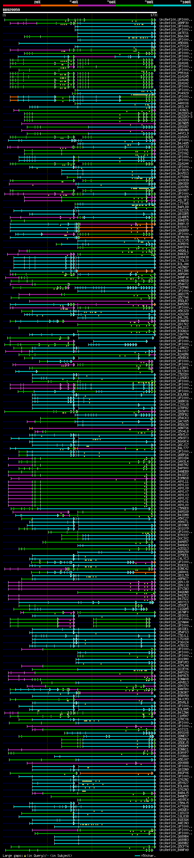Click the red 20% identity legend bar
The height and width of the screenshot is (858, 194).
tap(22, 5)
